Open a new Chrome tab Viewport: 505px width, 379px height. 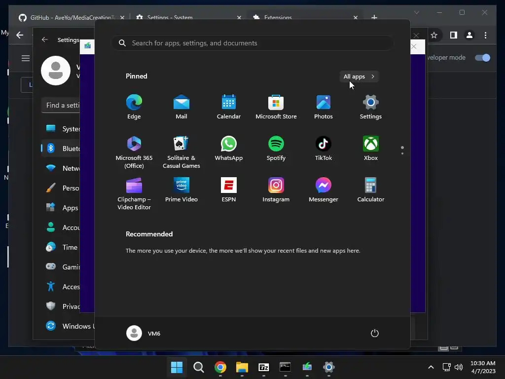click(x=374, y=17)
